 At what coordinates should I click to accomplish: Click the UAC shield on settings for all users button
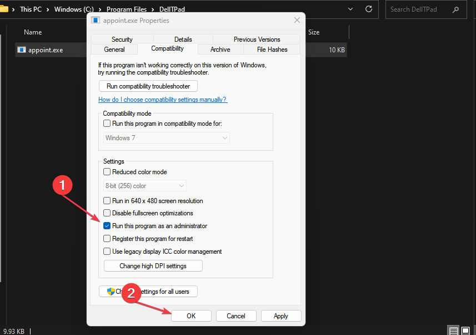click(x=111, y=291)
